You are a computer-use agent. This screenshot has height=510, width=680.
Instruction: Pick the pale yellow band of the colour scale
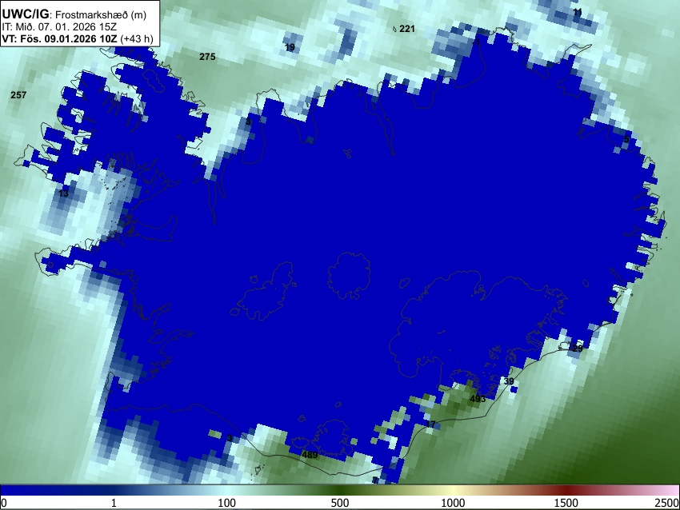453,490
